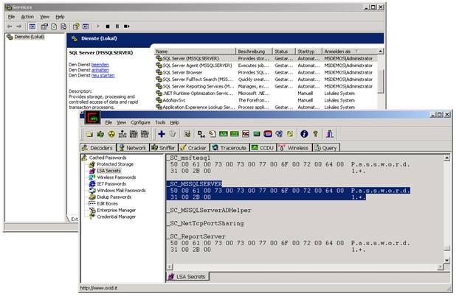Switch to the Wireless tab
456x296 pixels.
pos(294,148)
